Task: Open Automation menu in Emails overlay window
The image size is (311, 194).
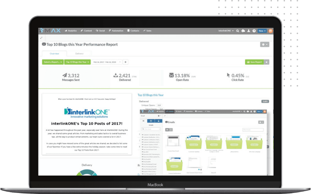Action: pos(188,111)
